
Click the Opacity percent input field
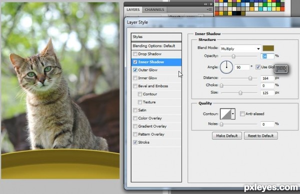(x=267, y=56)
